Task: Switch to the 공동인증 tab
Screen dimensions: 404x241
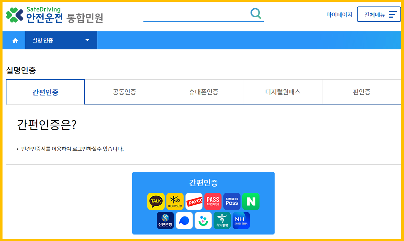Action: pos(124,92)
